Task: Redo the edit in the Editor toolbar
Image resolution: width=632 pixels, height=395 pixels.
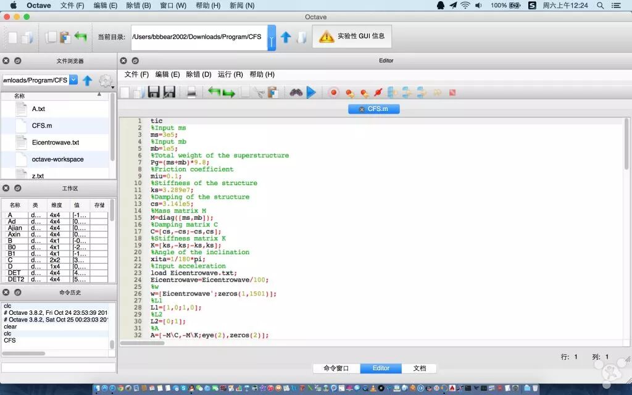Action: [228, 94]
